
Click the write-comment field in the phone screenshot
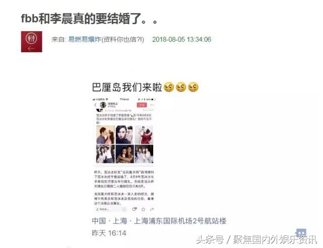tap(111, 209)
